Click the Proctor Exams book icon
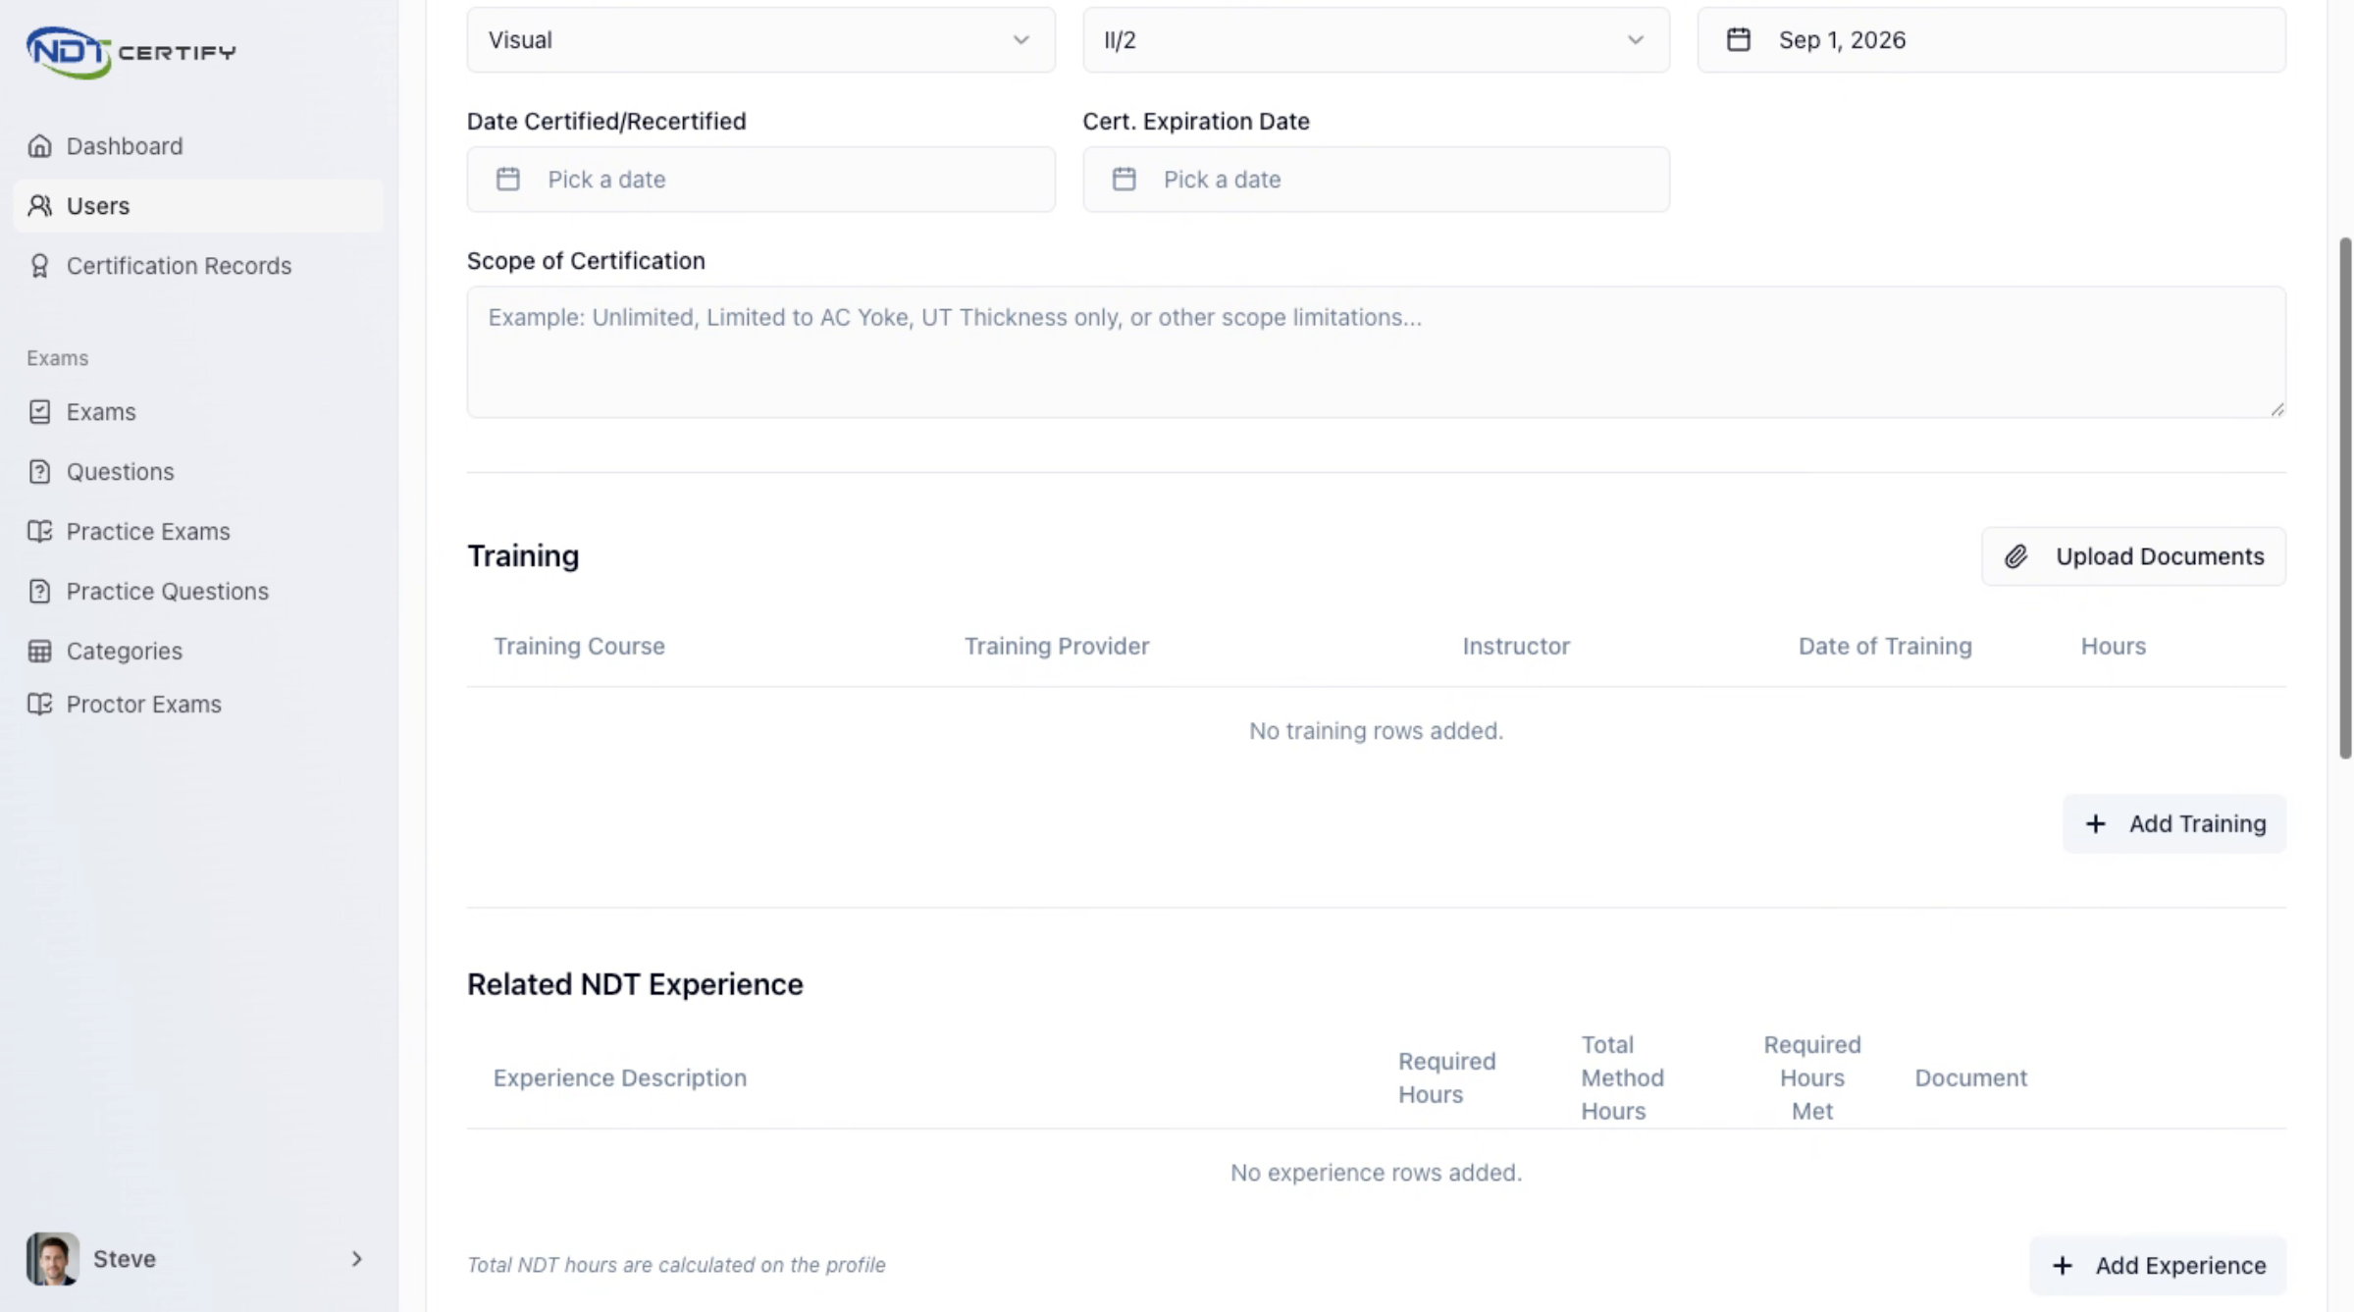Image resolution: width=2354 pixels, height=1312 pixels. [39, 705]
